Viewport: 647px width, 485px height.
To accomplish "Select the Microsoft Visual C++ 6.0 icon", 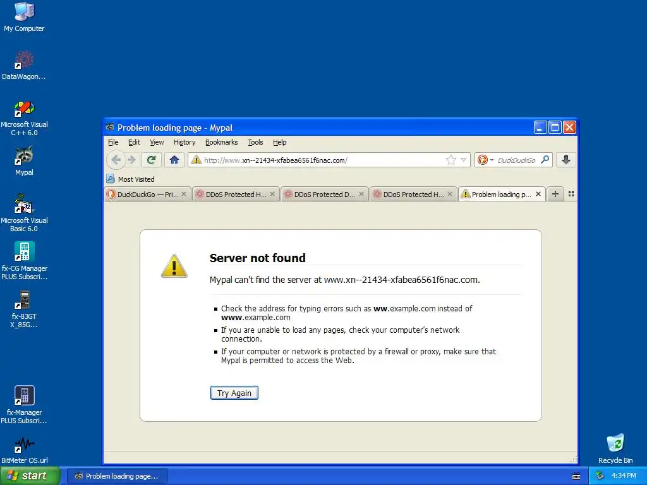I will [x=24, y=118].
